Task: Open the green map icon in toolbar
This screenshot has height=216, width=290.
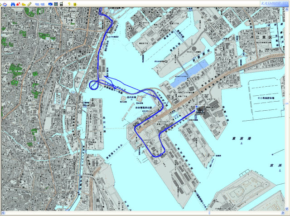Action: pos(55,4)
